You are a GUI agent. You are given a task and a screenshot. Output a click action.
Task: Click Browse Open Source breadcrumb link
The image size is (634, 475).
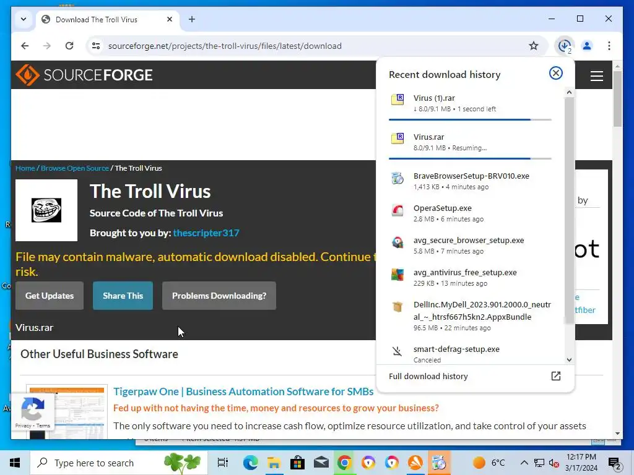click(75, 168)
